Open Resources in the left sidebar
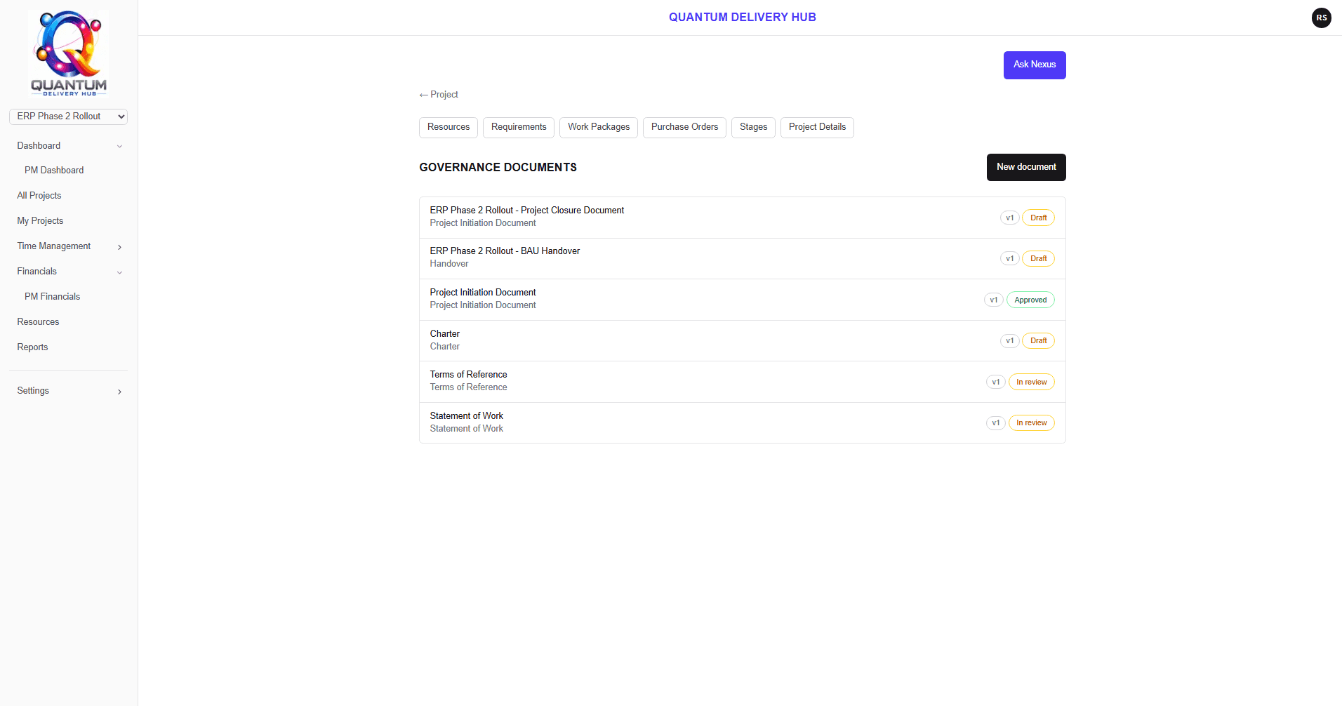Screen dimensions: 1342x706 pyautogui.click(x=38, y=322)
